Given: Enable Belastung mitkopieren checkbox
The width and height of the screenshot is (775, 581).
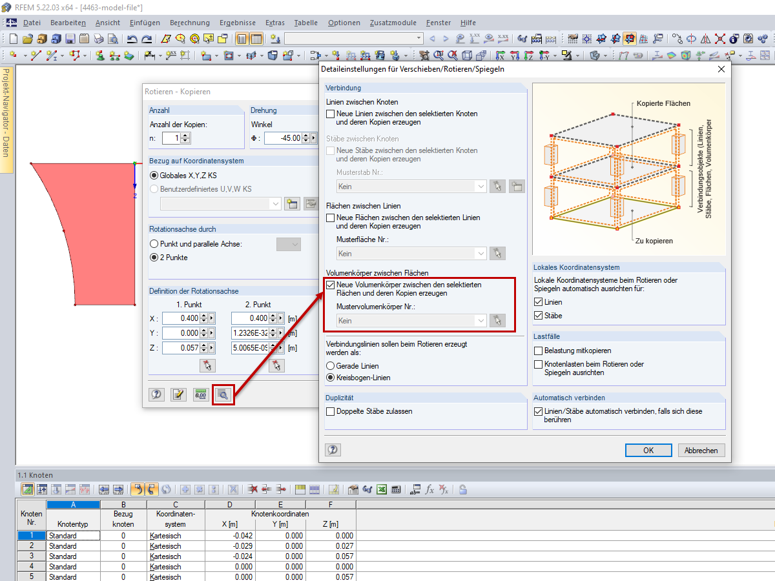Looking at the screenshot, I should [539, 351].
